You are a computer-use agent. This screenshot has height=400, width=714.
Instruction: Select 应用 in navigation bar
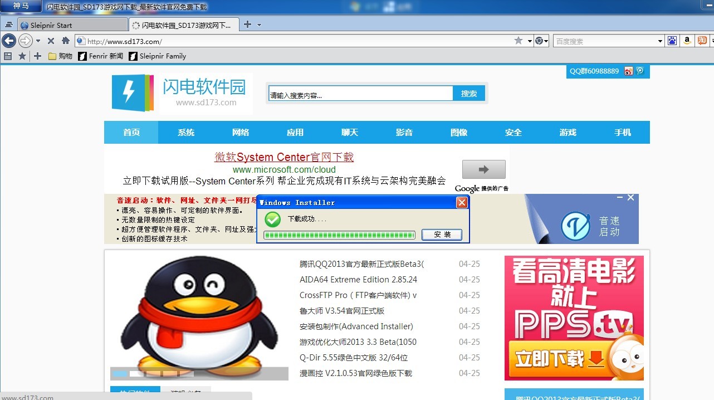295,133
